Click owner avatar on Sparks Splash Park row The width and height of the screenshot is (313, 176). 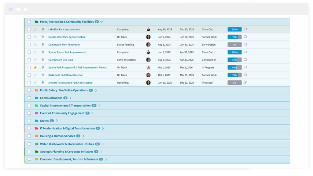pyautogui.click(x=148, y=52)
